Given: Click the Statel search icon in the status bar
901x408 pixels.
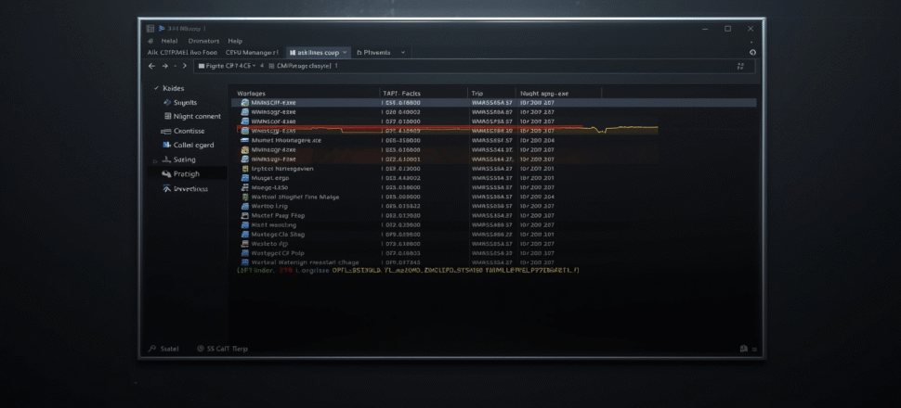Looking at the screenshot, I should point(152,349).
